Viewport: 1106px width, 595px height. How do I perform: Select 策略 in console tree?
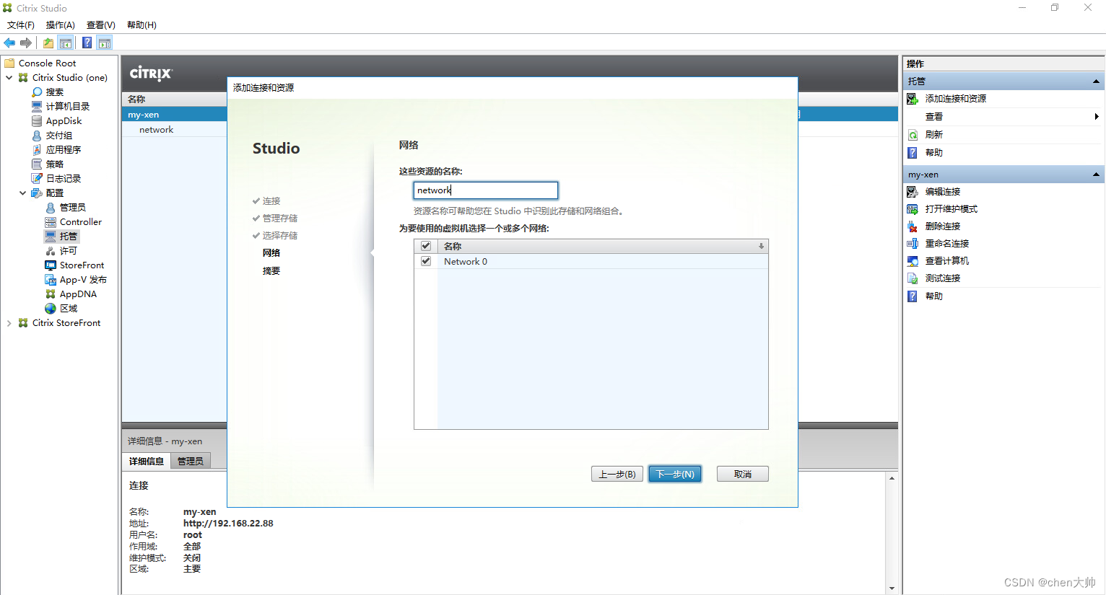coord(54,164)
